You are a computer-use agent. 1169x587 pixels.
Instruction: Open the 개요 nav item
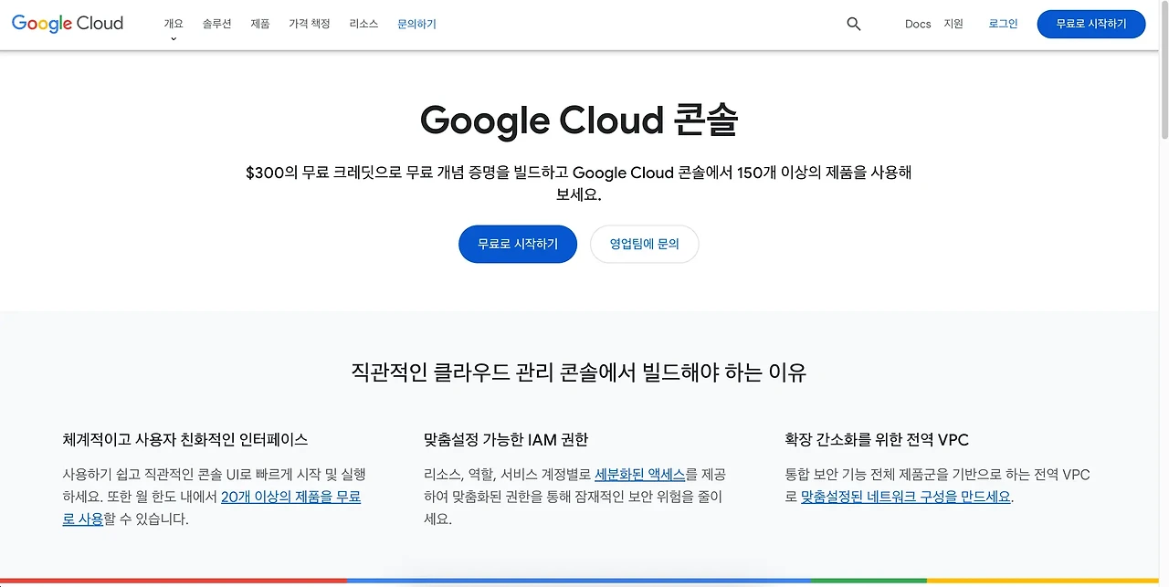[174, 24]
